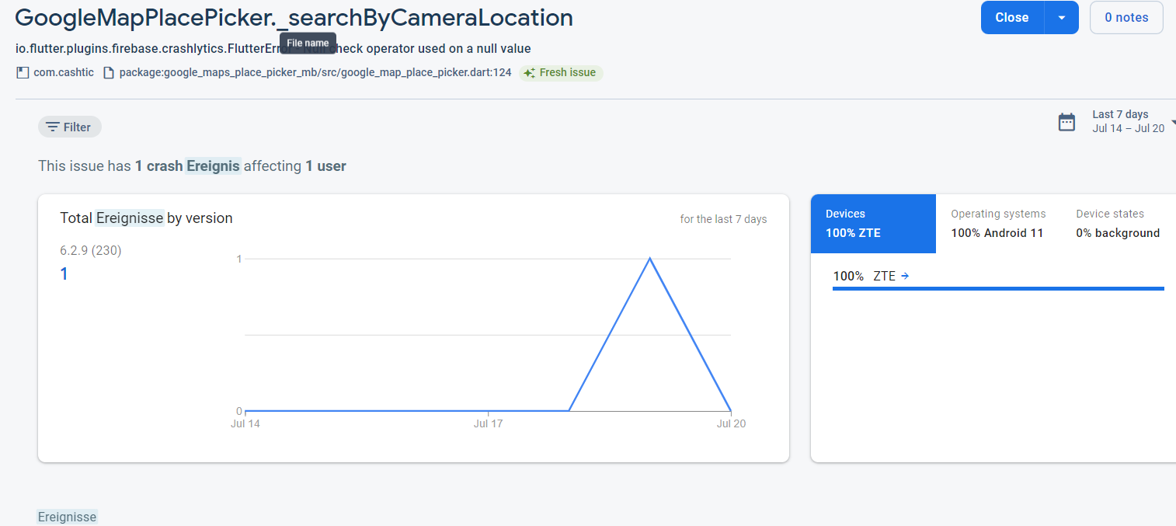
Task: Click the sparkle icon on the Fresh issue badge
Action: (x=528, y=72)
